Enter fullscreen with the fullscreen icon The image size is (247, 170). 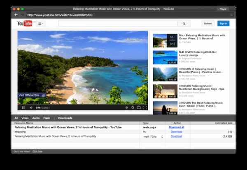(x=145, y=107)
